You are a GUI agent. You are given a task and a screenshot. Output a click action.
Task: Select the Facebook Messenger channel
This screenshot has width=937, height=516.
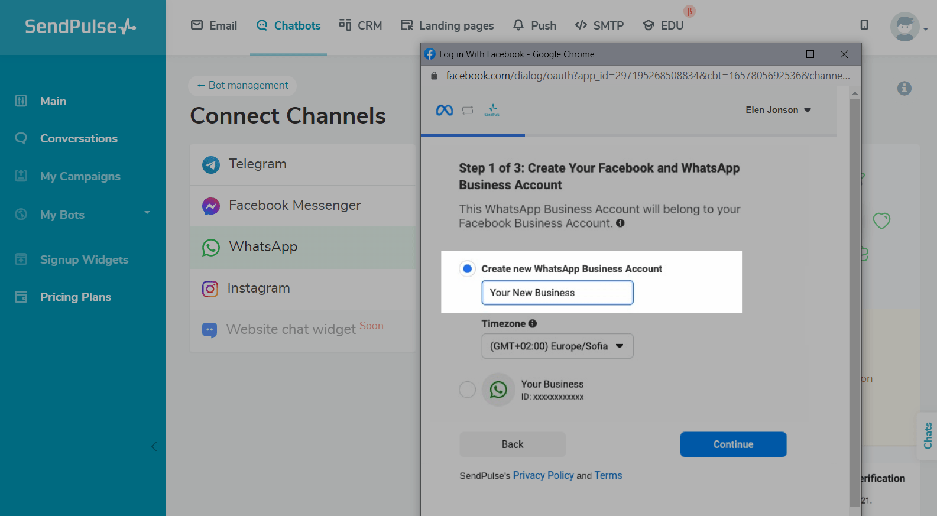(302, 206)
